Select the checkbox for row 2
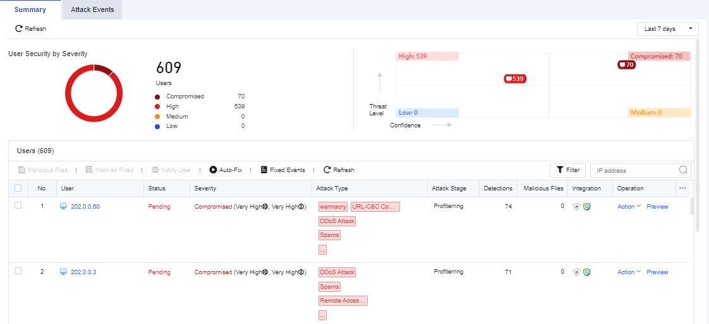The image size is (709, 324). tap(18, 271)
